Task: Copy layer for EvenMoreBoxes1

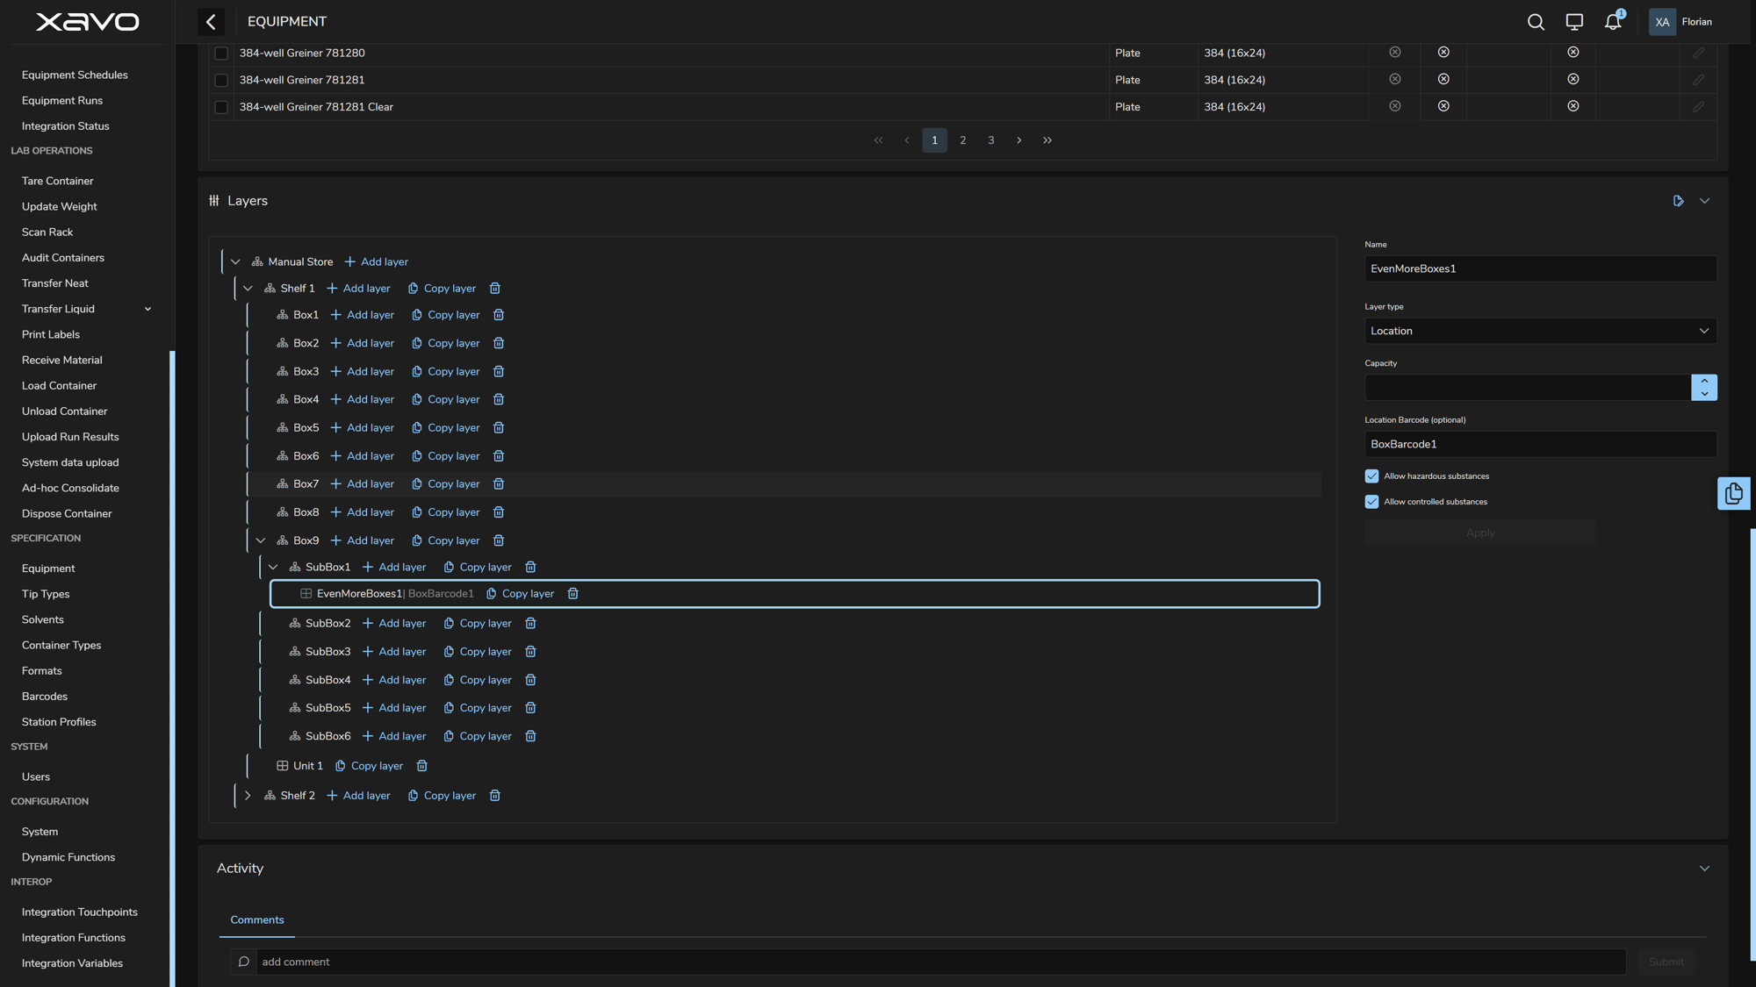Action: pyautogui.click(x=520, y=594)
